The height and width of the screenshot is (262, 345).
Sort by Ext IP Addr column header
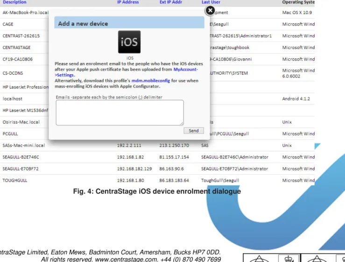tap(171, 2)
